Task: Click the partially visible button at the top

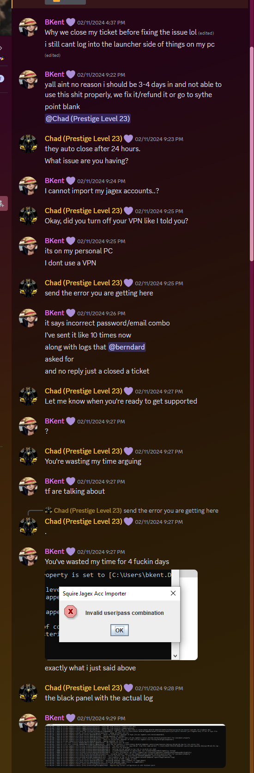Action: pos(65,2)
